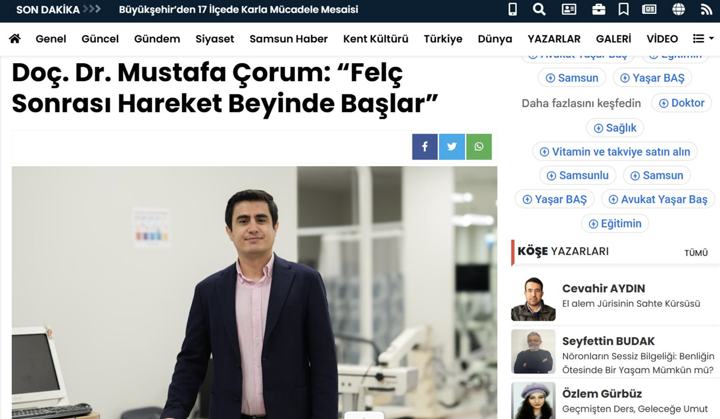Select the Doktor tag pill
The height and width of the screenshot is (419, 720).
(681, 103)
